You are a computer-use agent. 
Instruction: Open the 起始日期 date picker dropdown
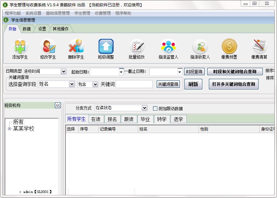tap(121, 72)
